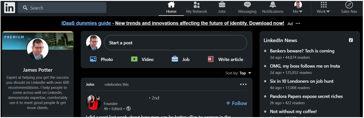The width and height of the screenshot is (364, 118).
Task: Read 'Bankers beware? Tech is coming'
Action: [x=302, y=51]
